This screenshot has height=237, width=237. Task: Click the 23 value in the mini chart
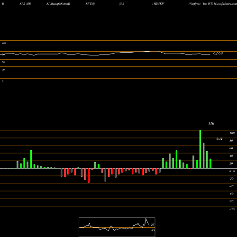click(x=153, y=225)
